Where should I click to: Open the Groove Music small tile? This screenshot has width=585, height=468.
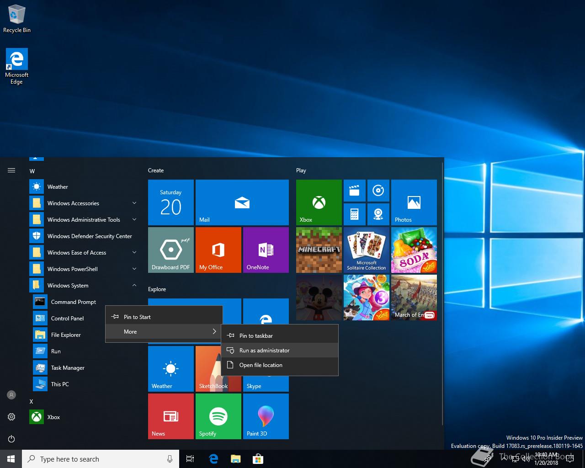point(378,191)
